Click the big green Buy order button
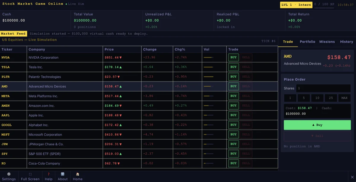The height and width of the screenshot is (182, 356). [317, 125]
